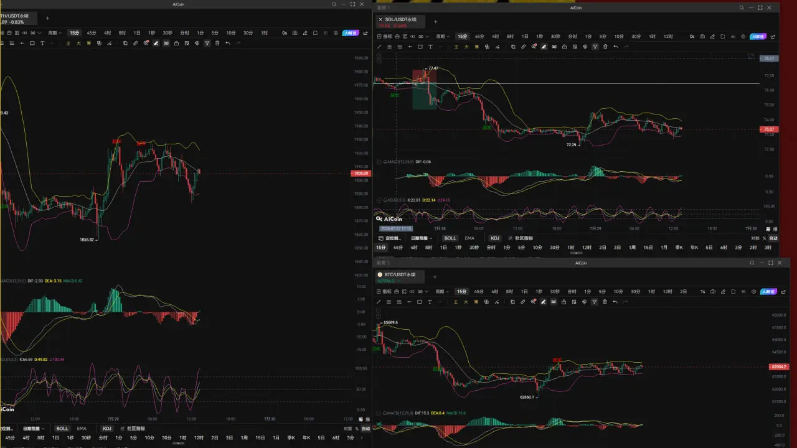Select the text tool in SOL window
The height and width of the screenshot is (448, 797).
click(430, 46)
